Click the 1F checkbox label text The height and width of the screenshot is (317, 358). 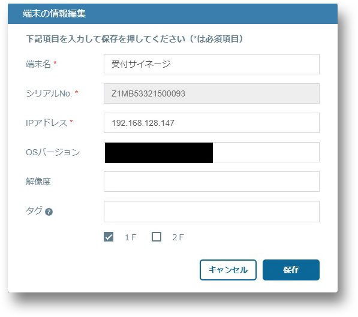[x=130, y=237]
